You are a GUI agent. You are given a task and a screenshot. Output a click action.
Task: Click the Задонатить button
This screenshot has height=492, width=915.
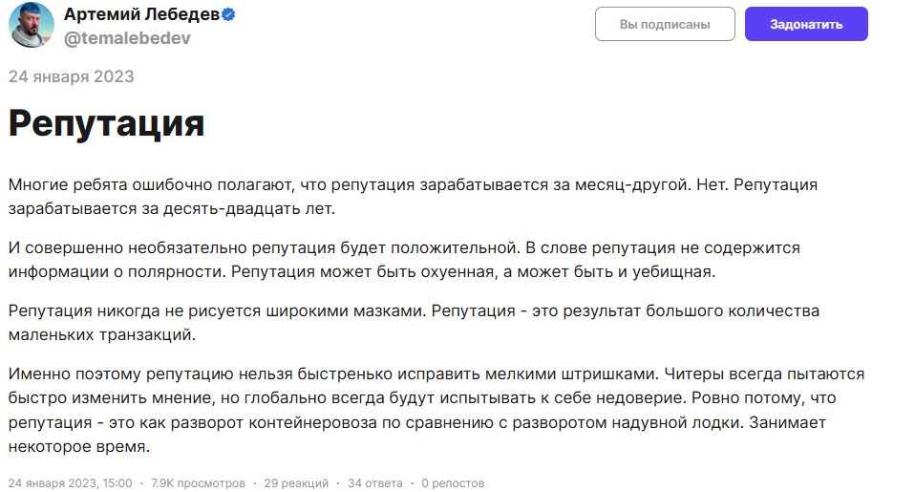(806, 24)
